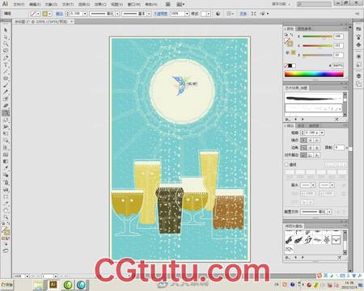Select the Selection arrow tool
This screenshot has width=364, height=291.
point(6,30)
